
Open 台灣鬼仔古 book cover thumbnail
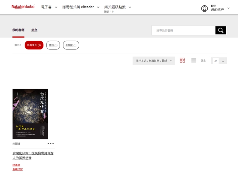coord(30,114)
